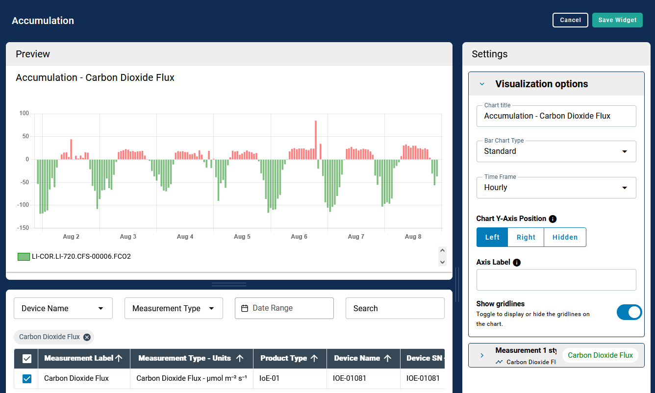Toggle Show gridlines switch off
Image resolution: width=655 pixels, height=393 pixels.
click(629, 312)
